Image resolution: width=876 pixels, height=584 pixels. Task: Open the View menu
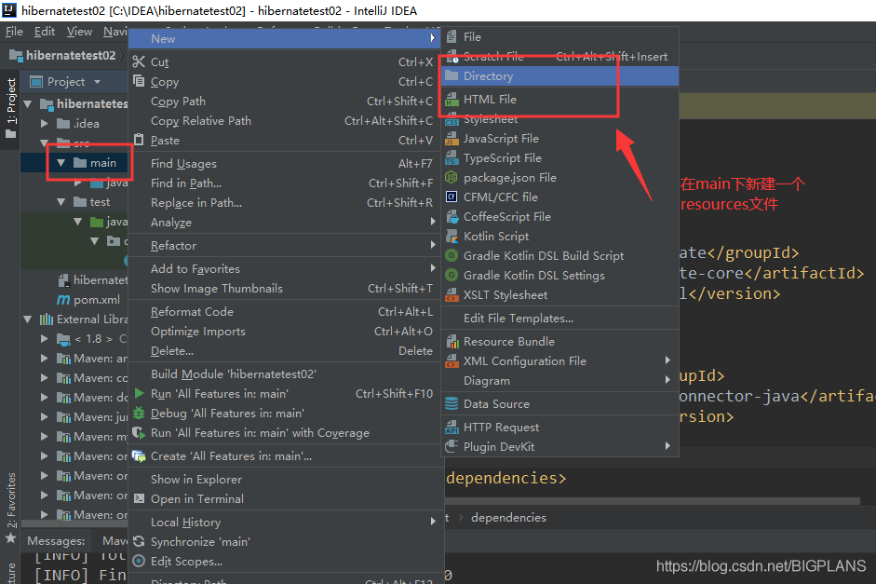click(79, 32)
